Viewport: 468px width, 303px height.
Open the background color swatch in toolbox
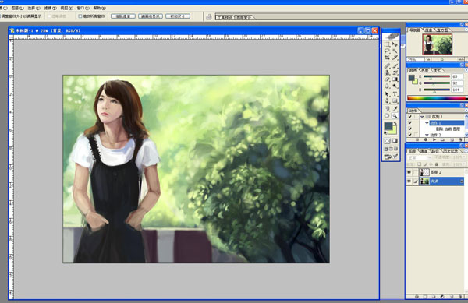tap(394, 131)
